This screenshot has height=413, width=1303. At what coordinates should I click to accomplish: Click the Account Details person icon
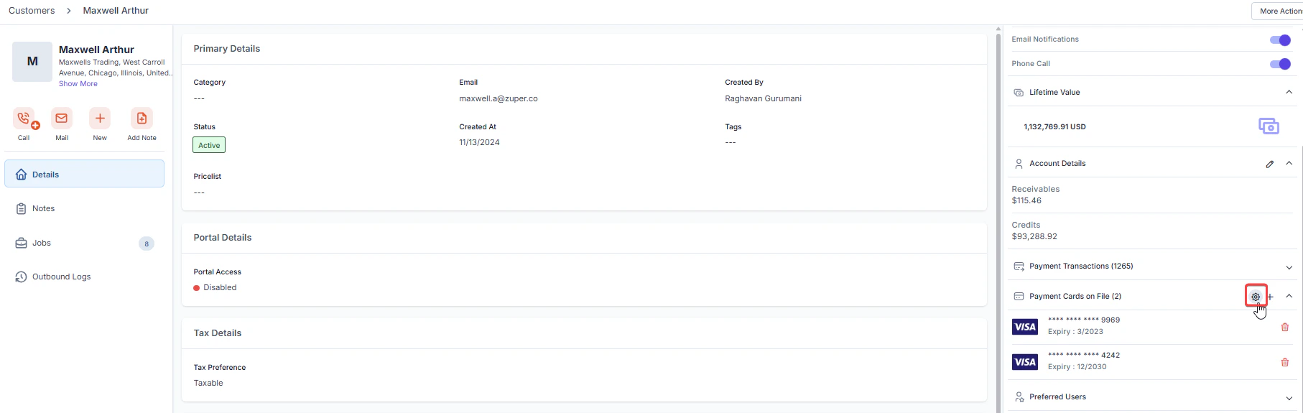click(x=1019, y=164)
